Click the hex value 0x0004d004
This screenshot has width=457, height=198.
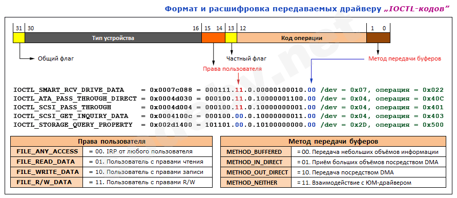pyautogui.click(x=171, y=107)
